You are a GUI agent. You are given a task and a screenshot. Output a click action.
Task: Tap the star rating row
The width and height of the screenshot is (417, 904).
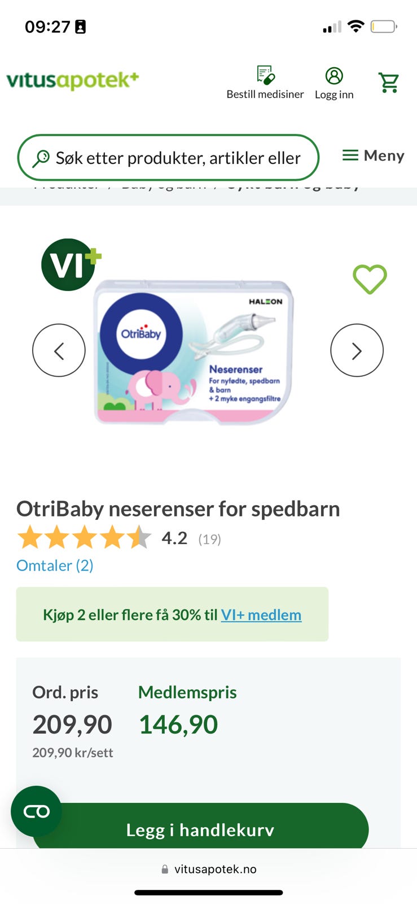[x=84, y=537]
